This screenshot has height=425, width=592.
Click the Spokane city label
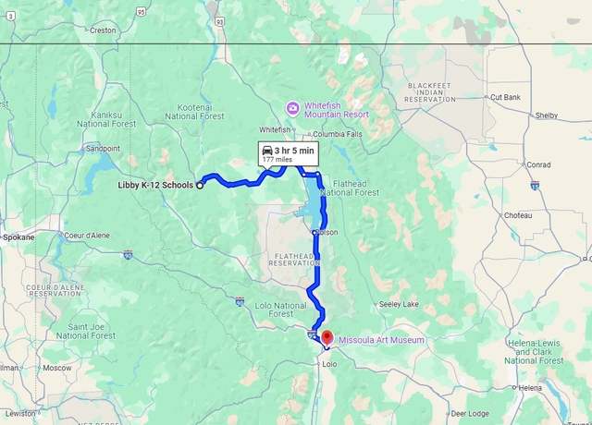click(18, 237)
